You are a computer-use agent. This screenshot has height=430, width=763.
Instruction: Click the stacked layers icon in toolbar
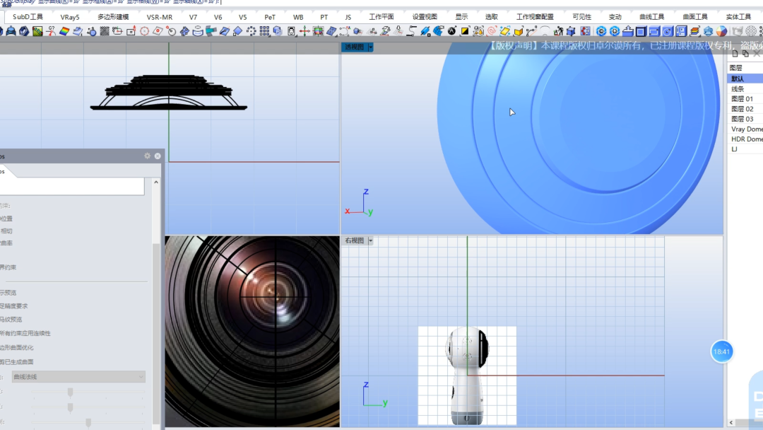pos(694,31)
